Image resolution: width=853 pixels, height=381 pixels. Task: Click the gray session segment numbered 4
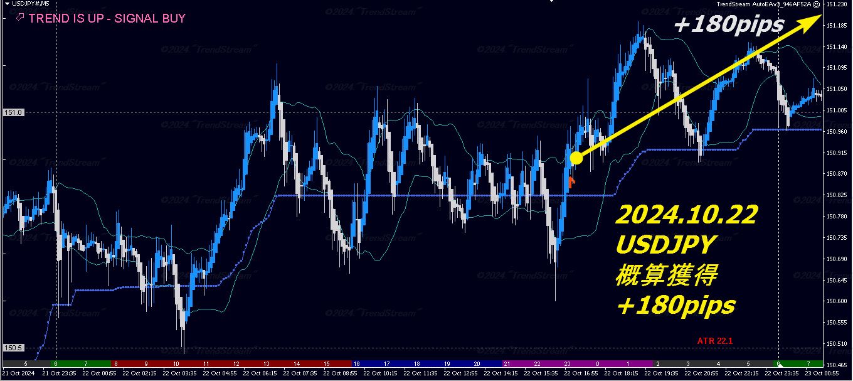click(x=718, y=363)
